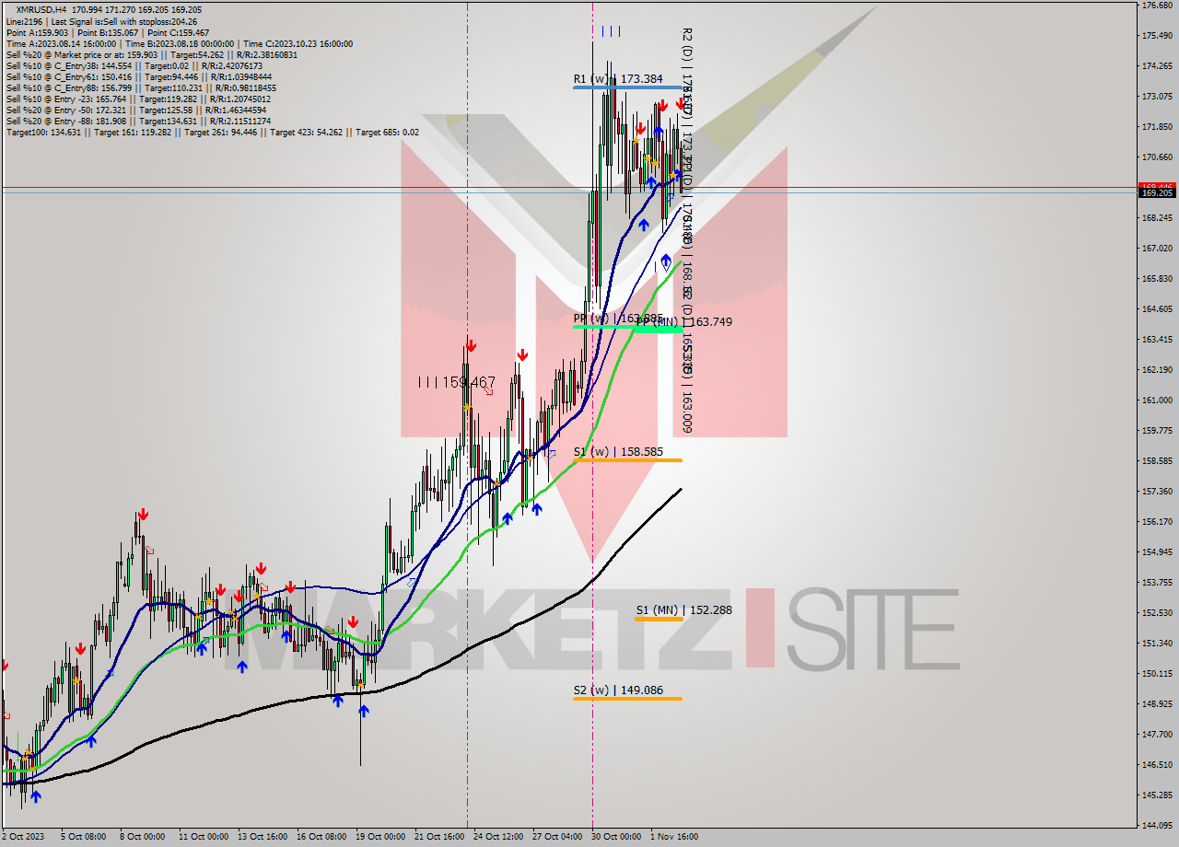The height and width of the screenshot is (847, 1179).
Task: Click the 167.020 price axis label
Action: point(1157,249)
